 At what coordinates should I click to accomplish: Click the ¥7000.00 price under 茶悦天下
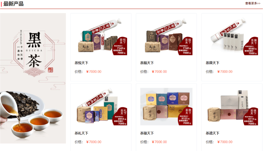pyautogui.click(x=94, y=72)
